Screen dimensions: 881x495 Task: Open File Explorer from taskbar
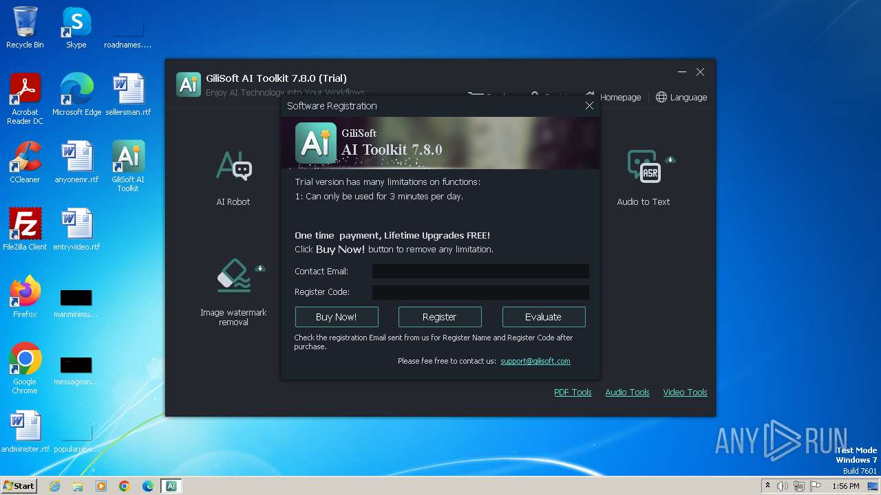(78, 486)
